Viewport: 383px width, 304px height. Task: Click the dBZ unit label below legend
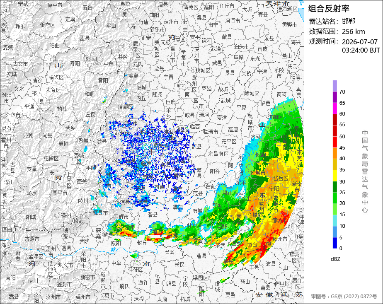click(x=335, y=259)
